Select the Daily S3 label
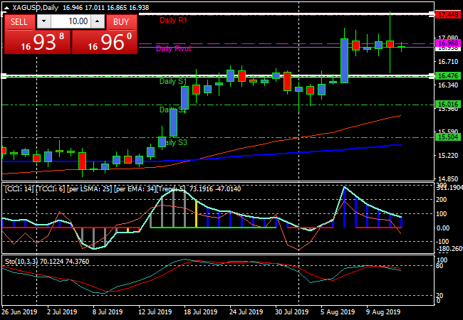The height and width of the screenshot is (320, 463). point(172,142)
